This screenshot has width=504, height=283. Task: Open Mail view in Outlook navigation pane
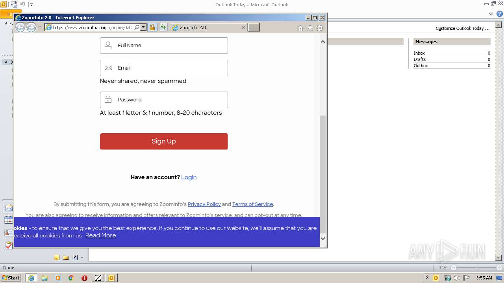(8, 208)
